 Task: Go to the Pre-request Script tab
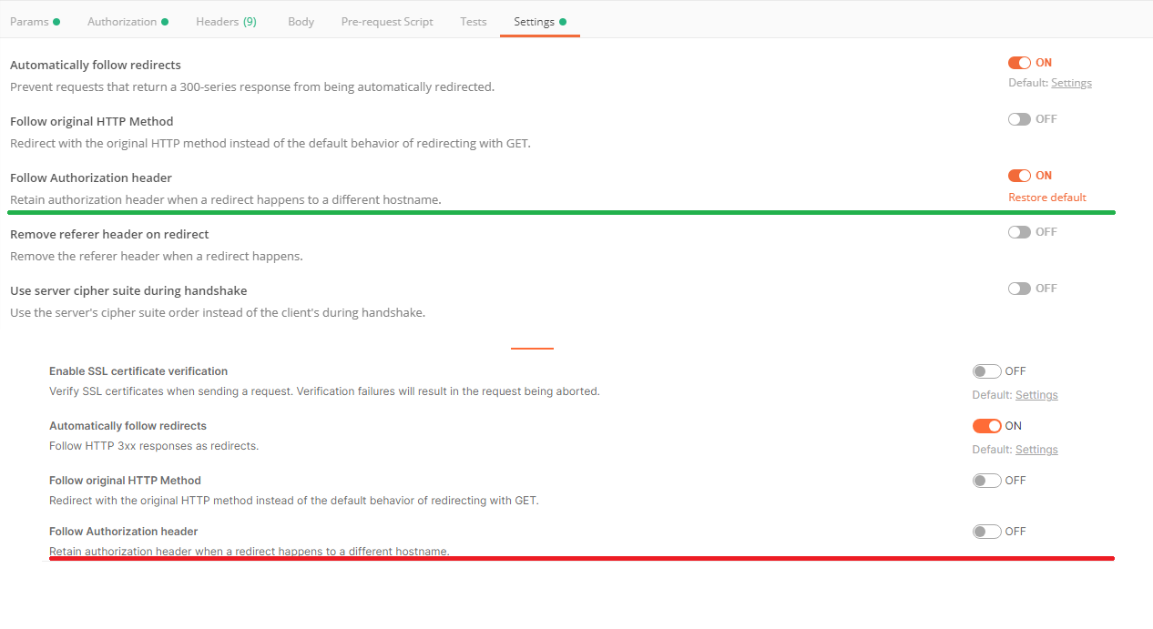pos(387,21)
